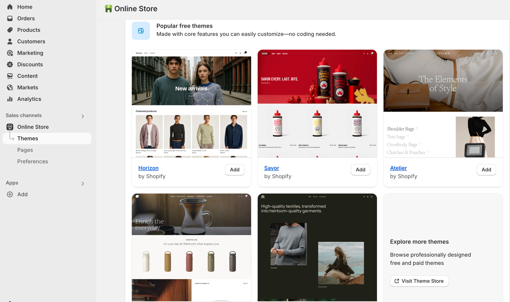Expand the Apps section chevron
The width and height of the screenshot is (510, 302).
(83, 184)
